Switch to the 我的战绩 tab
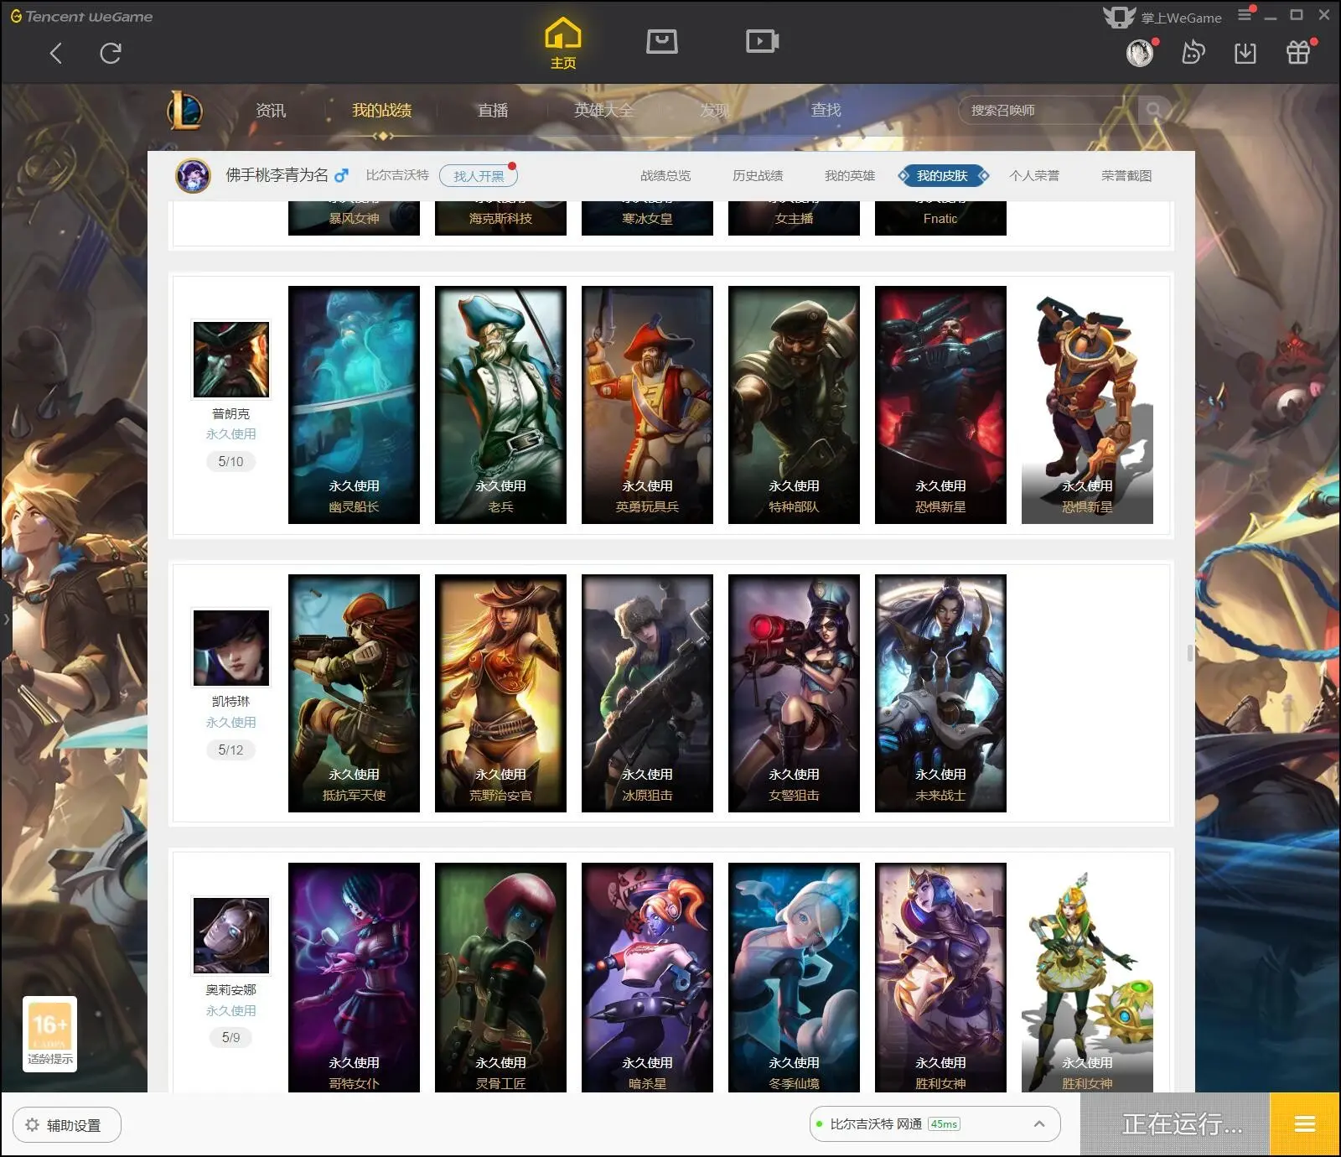Screen dimensions: 1341x1157 pos(381,110)
